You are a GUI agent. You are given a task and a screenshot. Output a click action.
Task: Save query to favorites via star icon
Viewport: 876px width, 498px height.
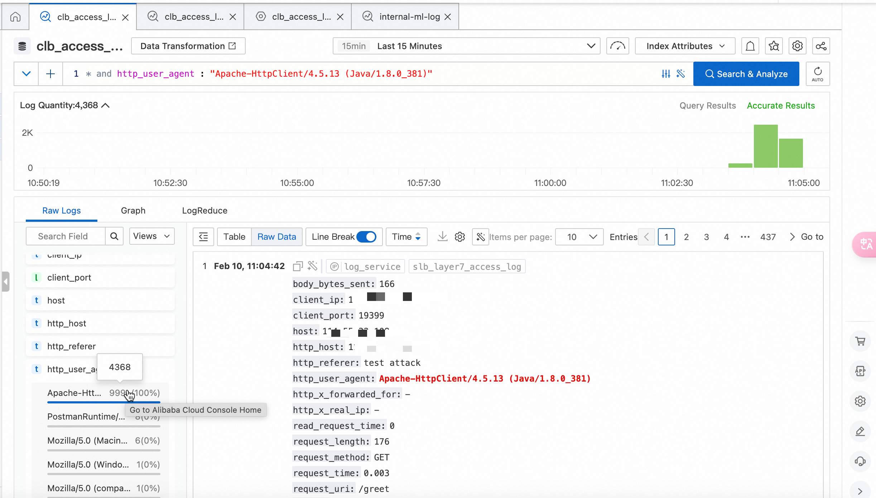point(774,46)
